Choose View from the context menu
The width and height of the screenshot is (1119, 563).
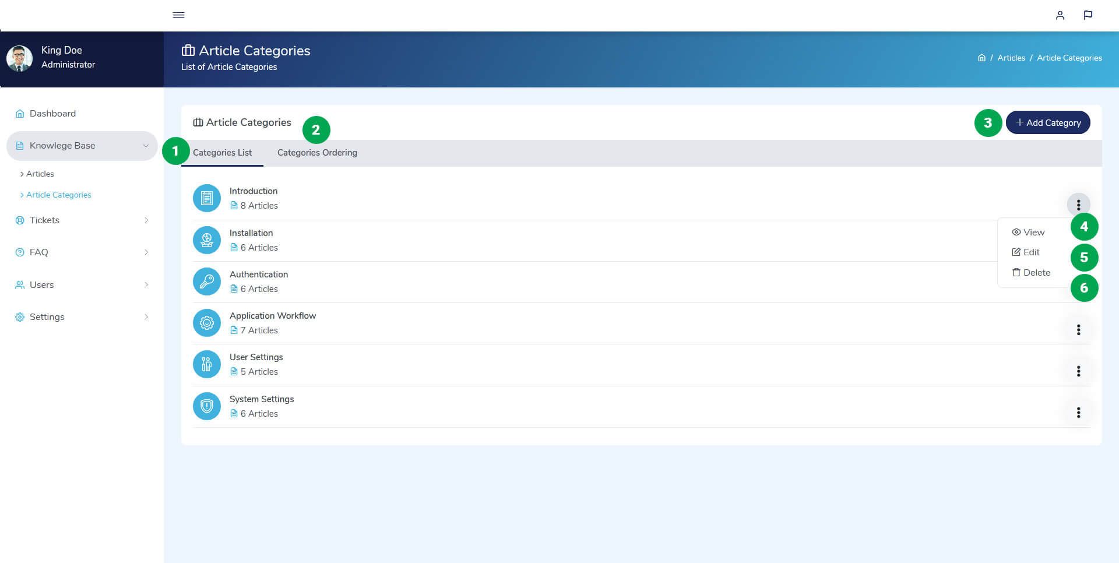pos(1028,232)
